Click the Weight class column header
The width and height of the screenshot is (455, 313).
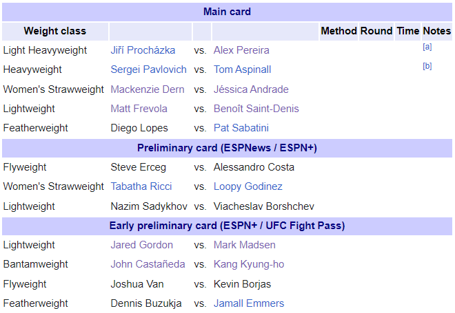[x=55, y=31]
